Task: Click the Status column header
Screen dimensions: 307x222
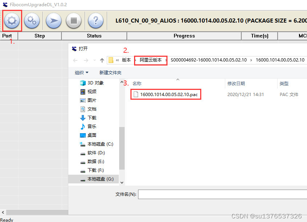Action: click(94, 36)
